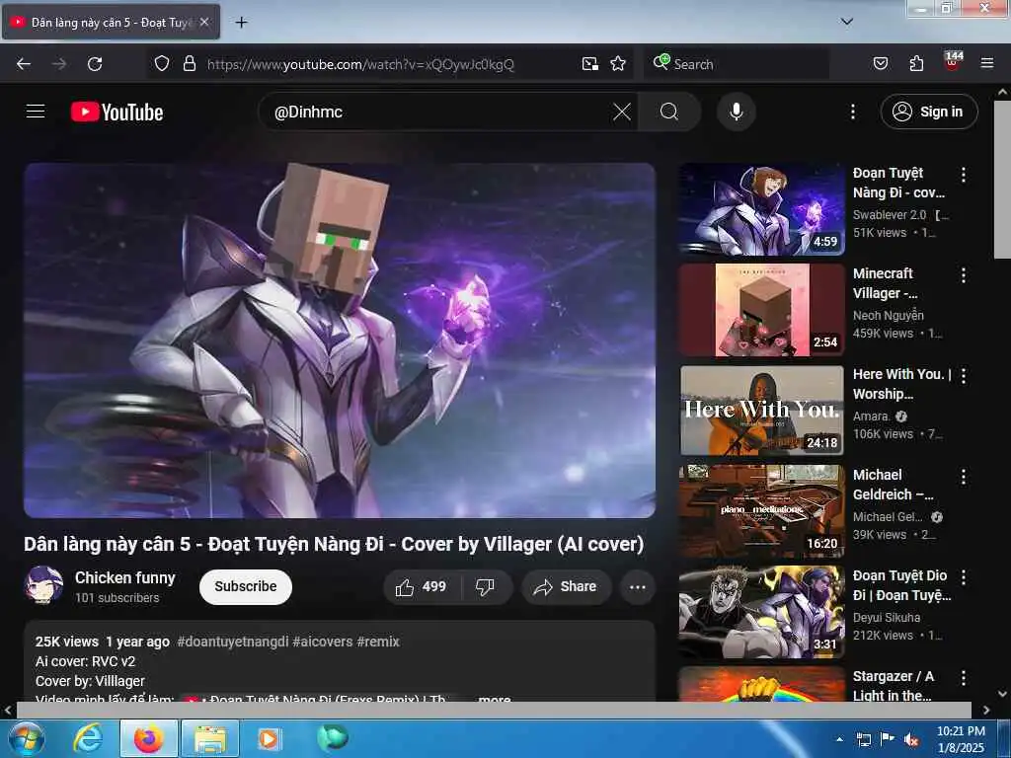Open the #remix hashtag
Image resolution: width=1011 pixels, height=758 pixels.
click(378, 642)
